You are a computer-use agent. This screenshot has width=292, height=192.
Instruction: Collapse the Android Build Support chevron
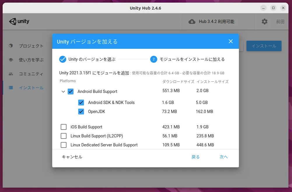[x=63, y=91]
